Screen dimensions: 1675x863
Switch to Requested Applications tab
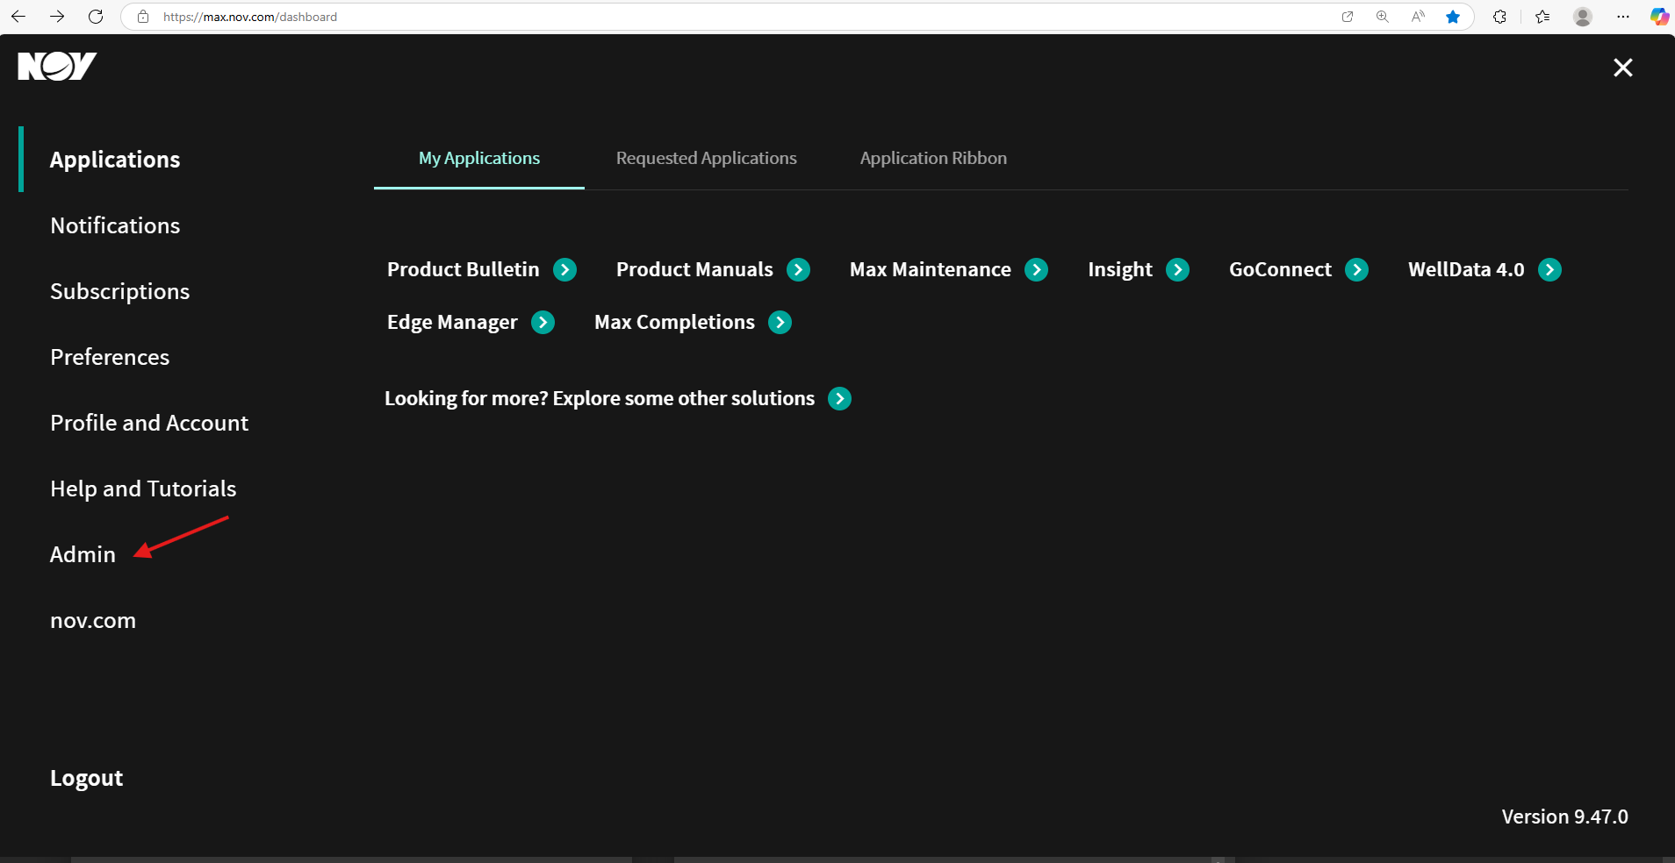pos(707,159)
